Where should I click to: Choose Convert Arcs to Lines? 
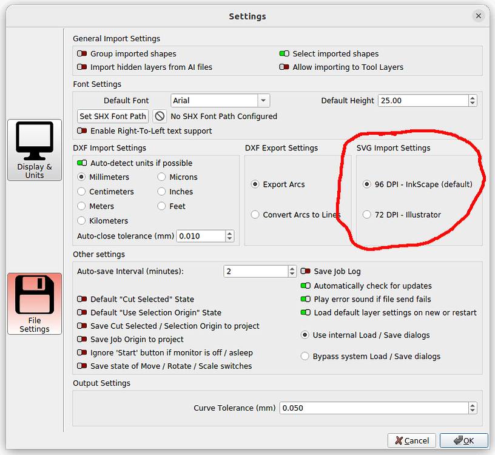point(255,215)
